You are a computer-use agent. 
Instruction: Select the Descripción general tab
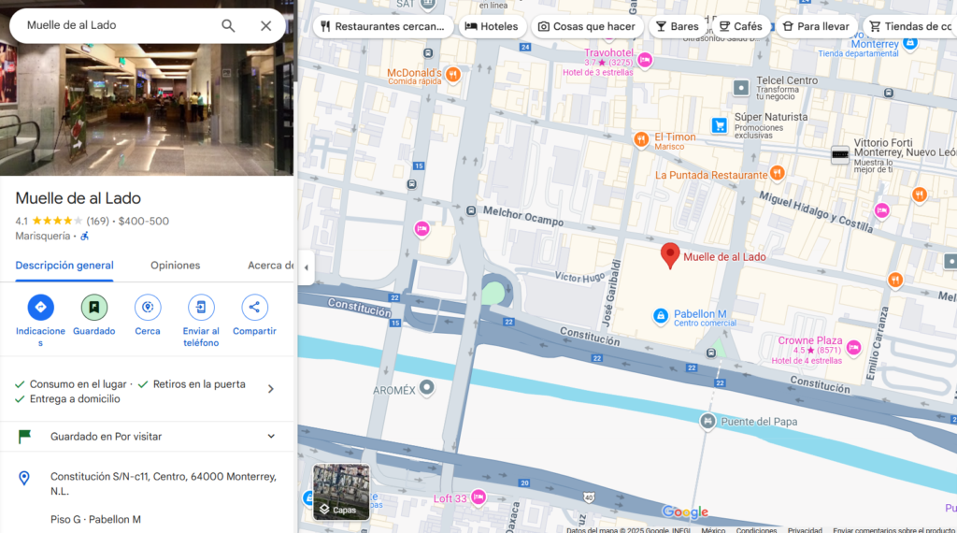[64, 266]
